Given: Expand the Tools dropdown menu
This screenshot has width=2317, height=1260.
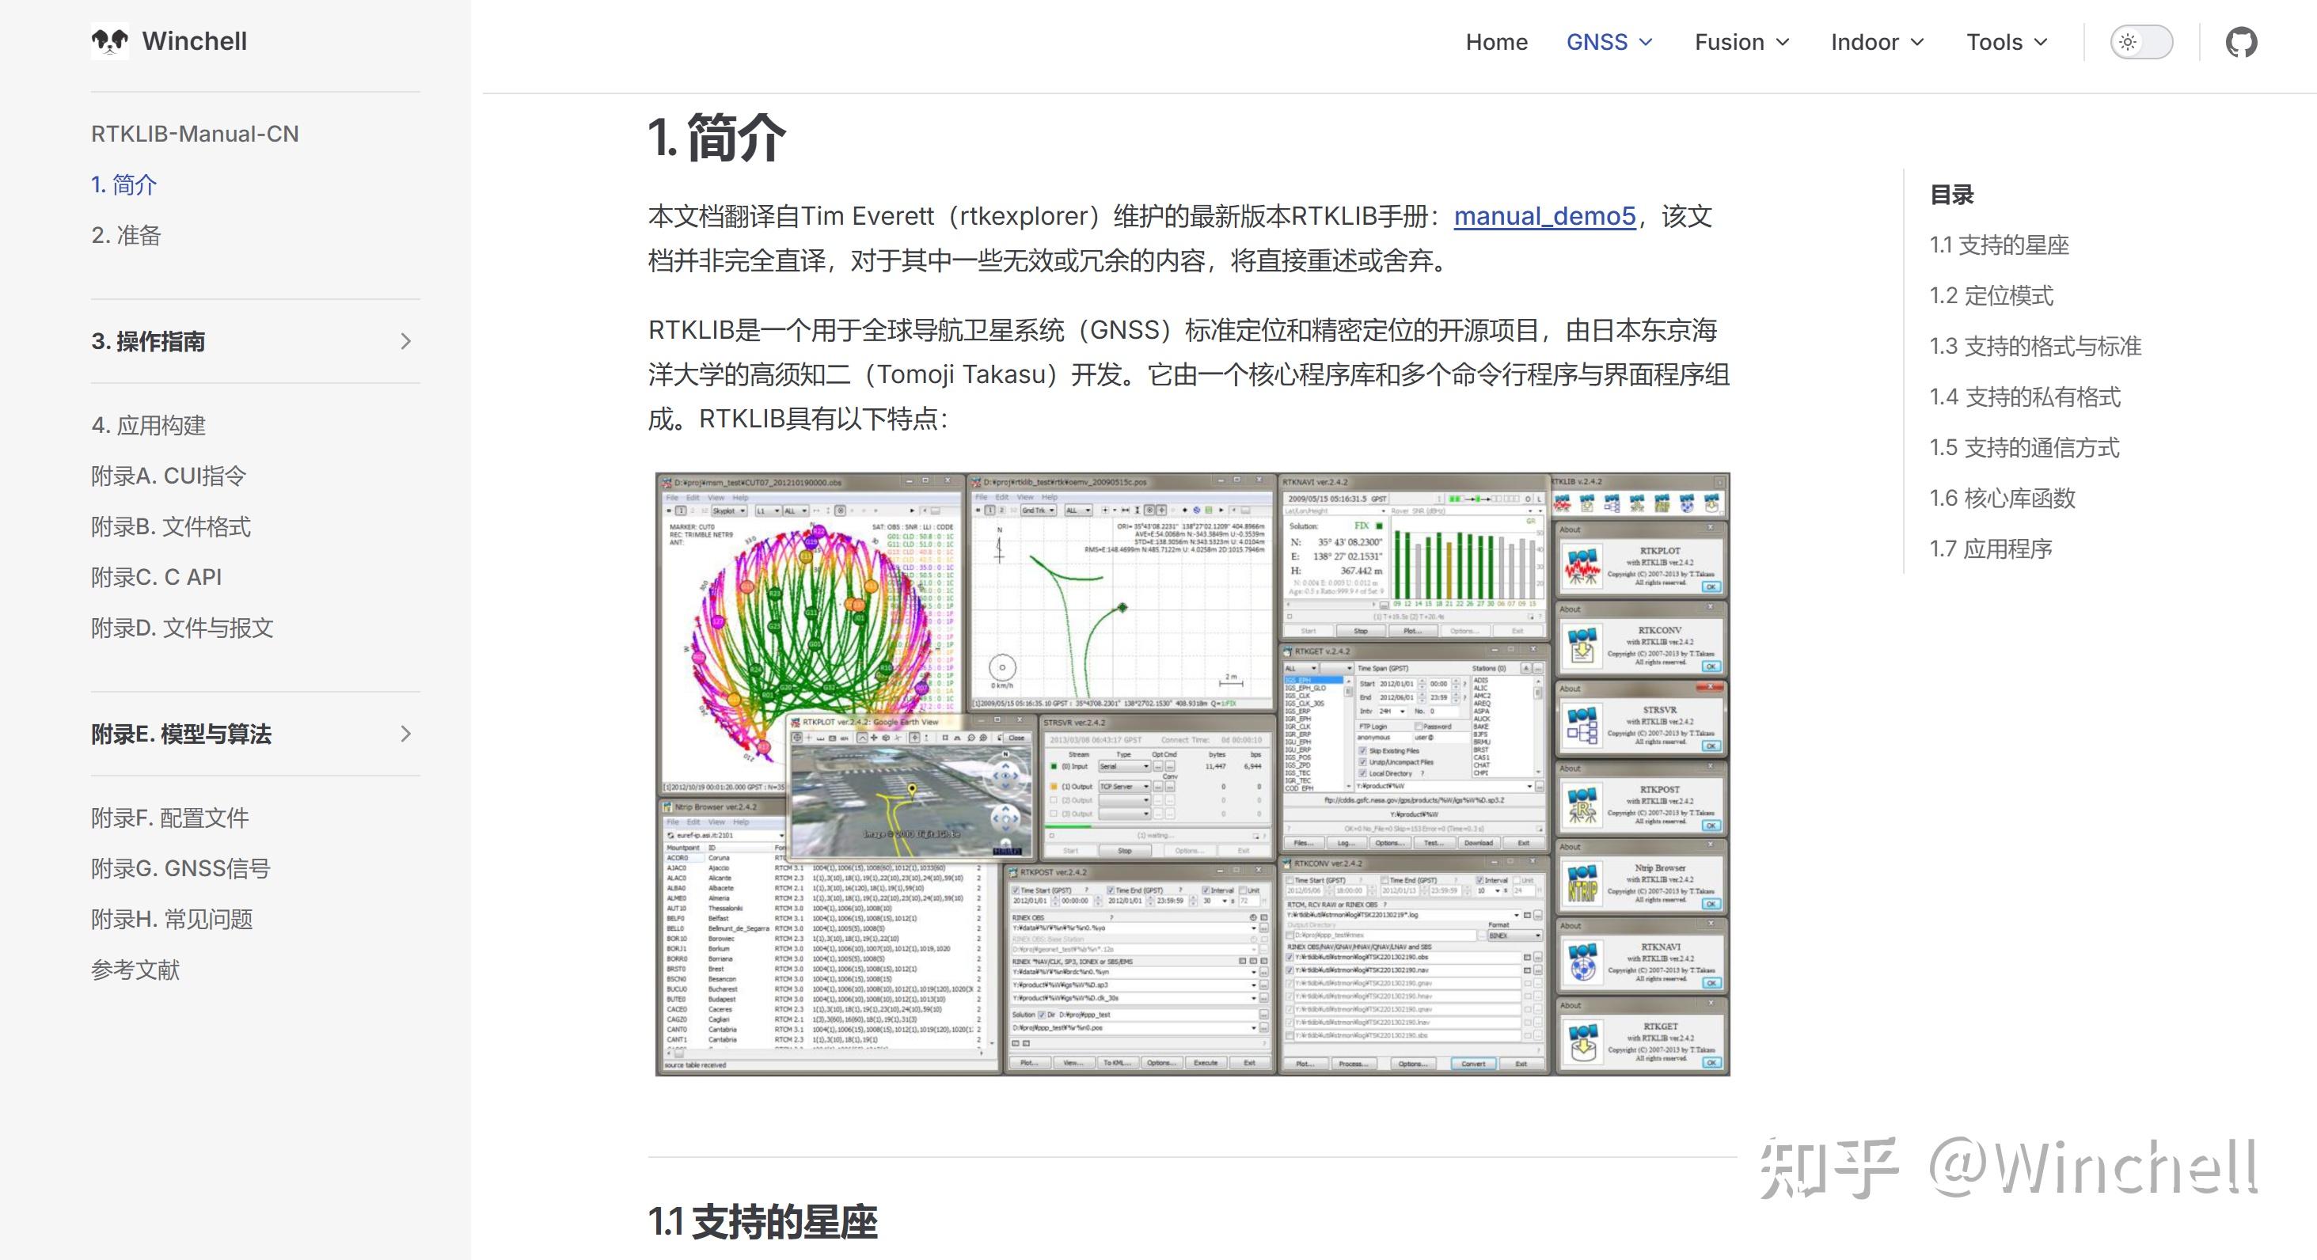Looking at the screenshot, I should [2007, 42].
